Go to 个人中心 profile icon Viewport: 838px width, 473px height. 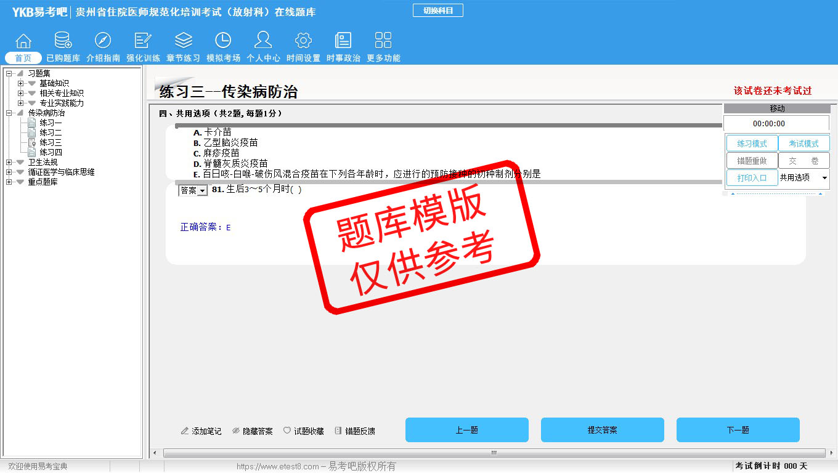(263, 41)
